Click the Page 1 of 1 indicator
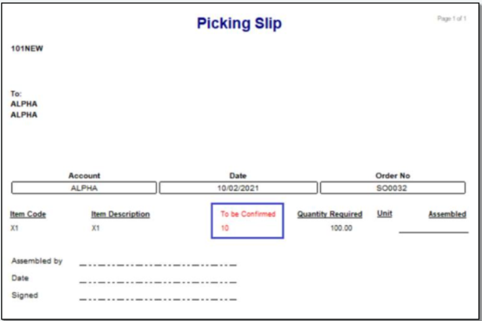 (452, 19)
